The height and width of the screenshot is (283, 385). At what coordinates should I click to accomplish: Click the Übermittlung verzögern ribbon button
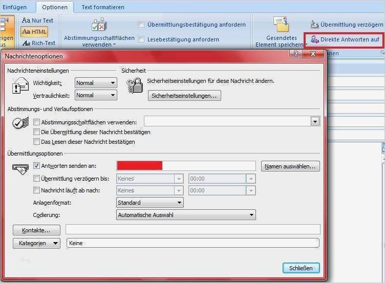click(347, 25)
